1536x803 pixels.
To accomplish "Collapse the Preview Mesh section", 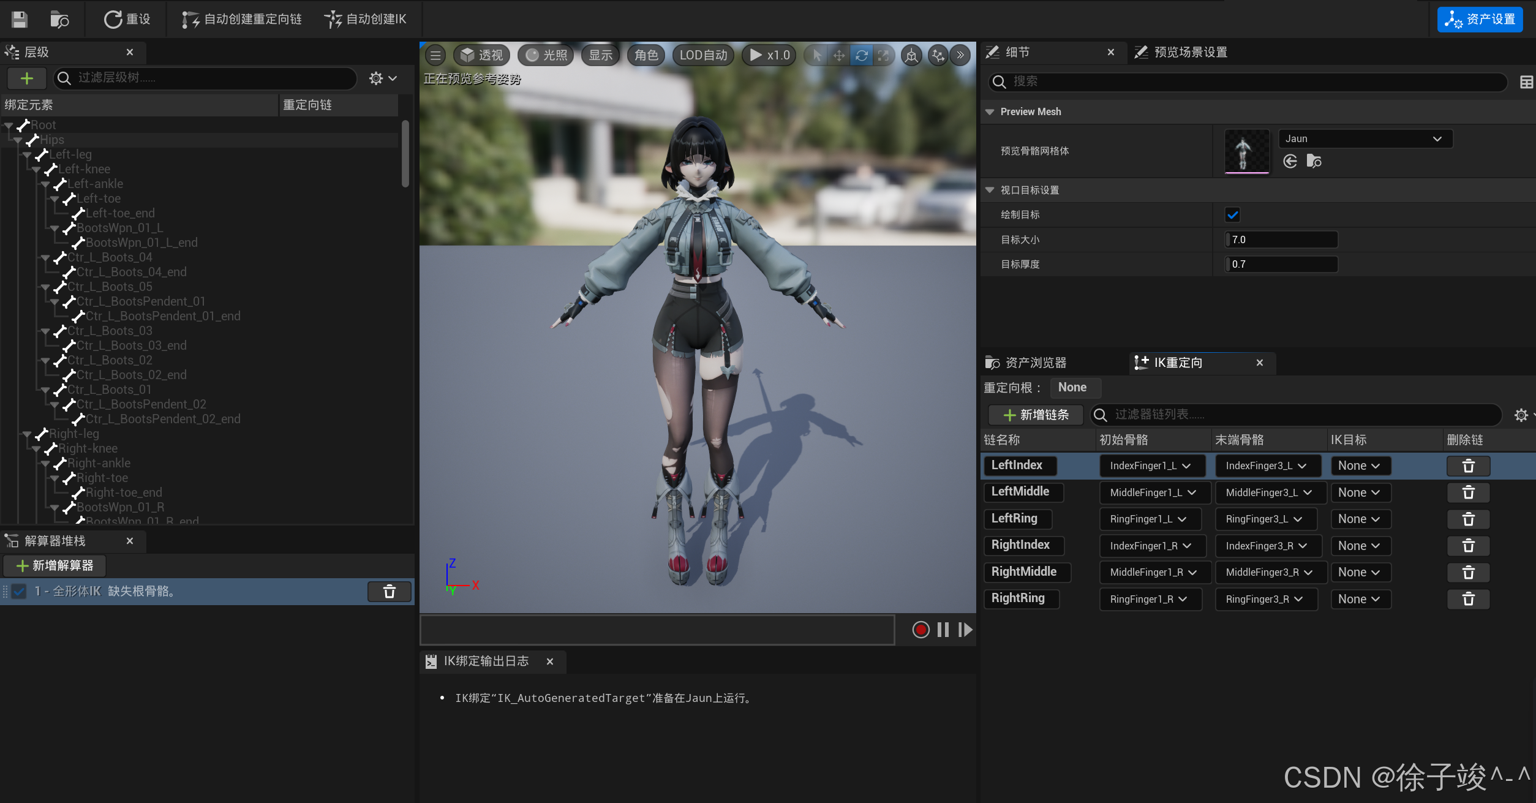I will pos(990,112).
